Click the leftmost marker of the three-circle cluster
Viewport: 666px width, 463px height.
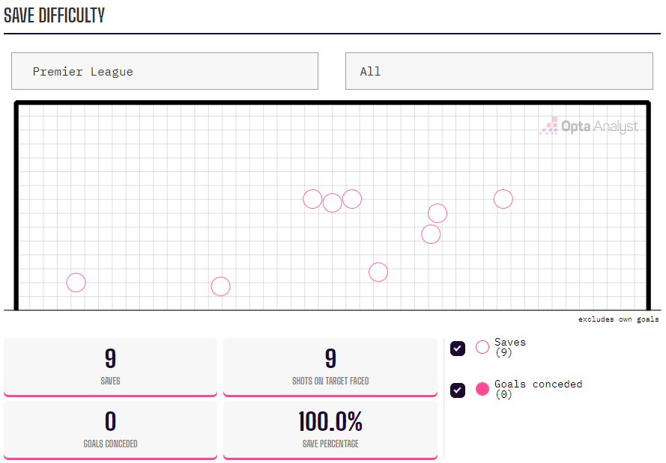[312, 199]
